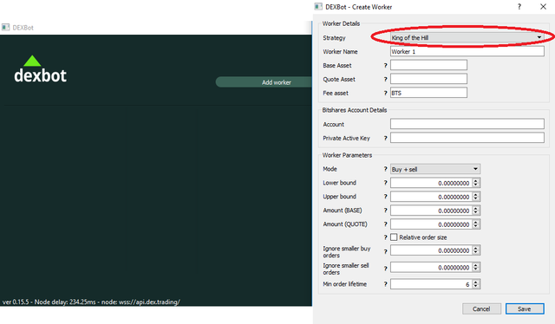Click the Fee asset field containing BTS
This screenshot has width=555, height=324.
pos(428,93)
